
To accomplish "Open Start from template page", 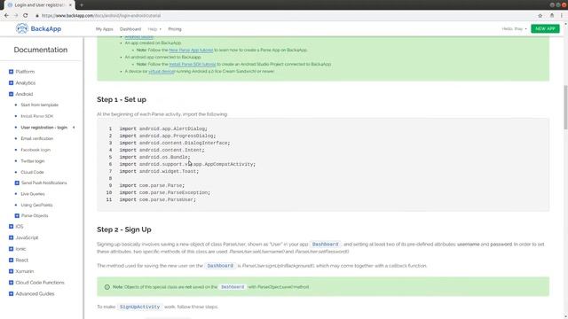I will pos(39,105).
